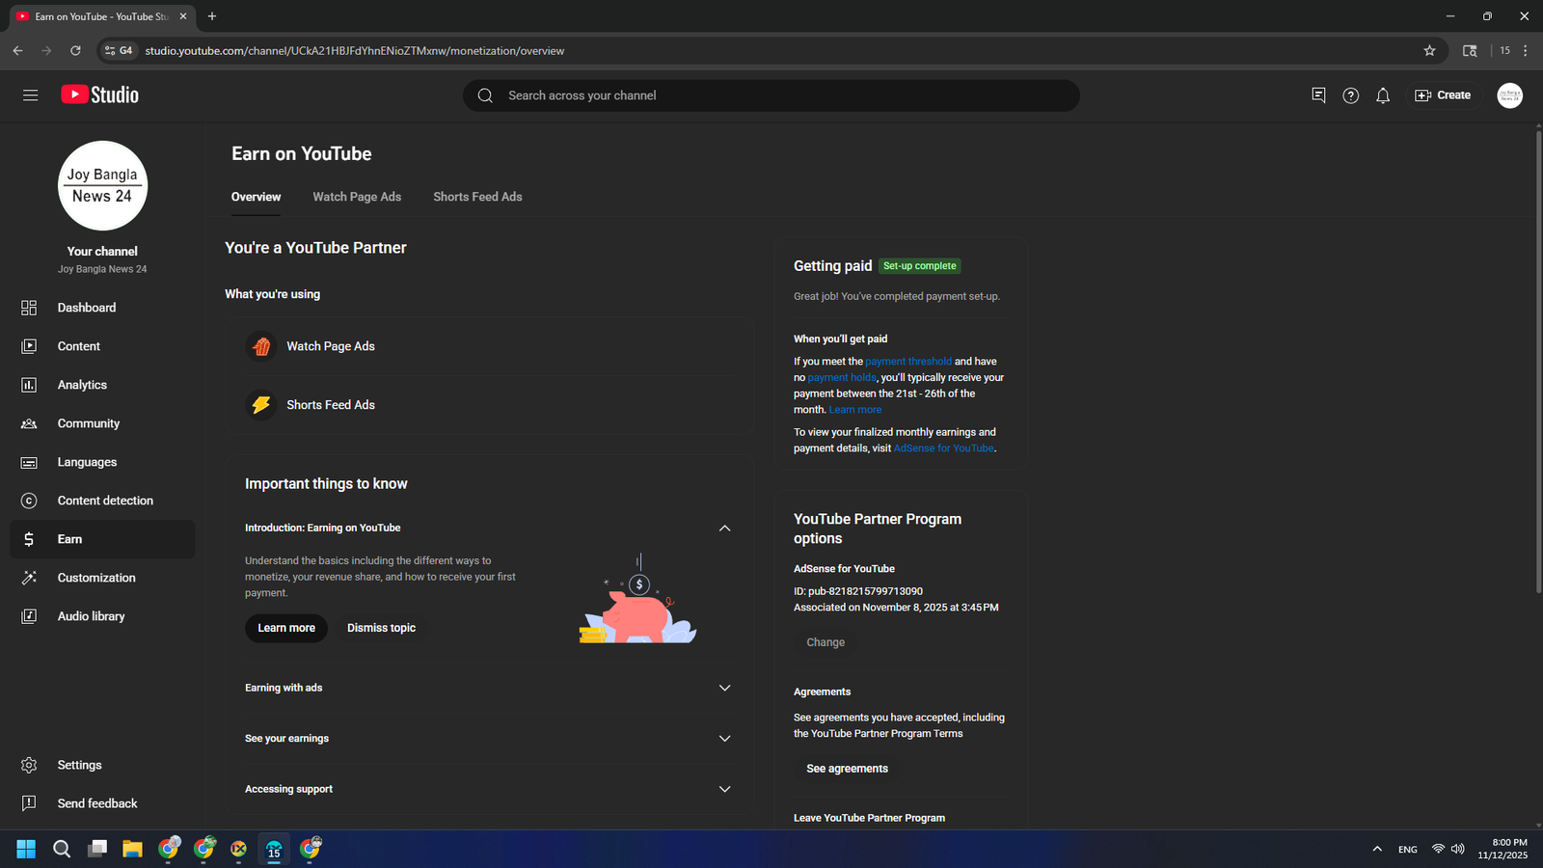The width and height of the screenshot is (1543, 868).
Task: Click the Search across your channel field
Action: (x=771, y=95)
